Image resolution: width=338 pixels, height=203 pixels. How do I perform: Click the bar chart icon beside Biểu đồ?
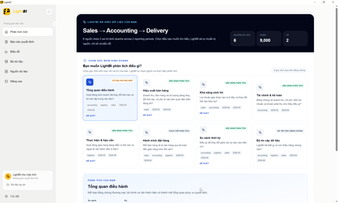click(6, 52)
